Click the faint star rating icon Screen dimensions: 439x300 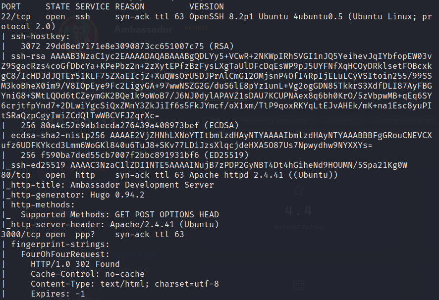[x=298, y=190]
